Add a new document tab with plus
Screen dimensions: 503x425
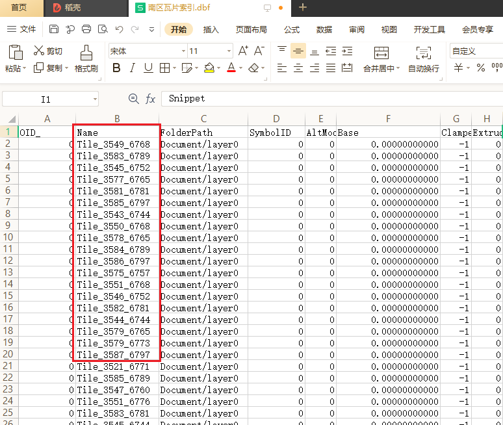302,7
